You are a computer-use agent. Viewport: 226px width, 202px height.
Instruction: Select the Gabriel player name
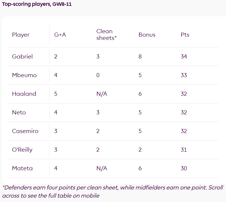click(22, 56)
